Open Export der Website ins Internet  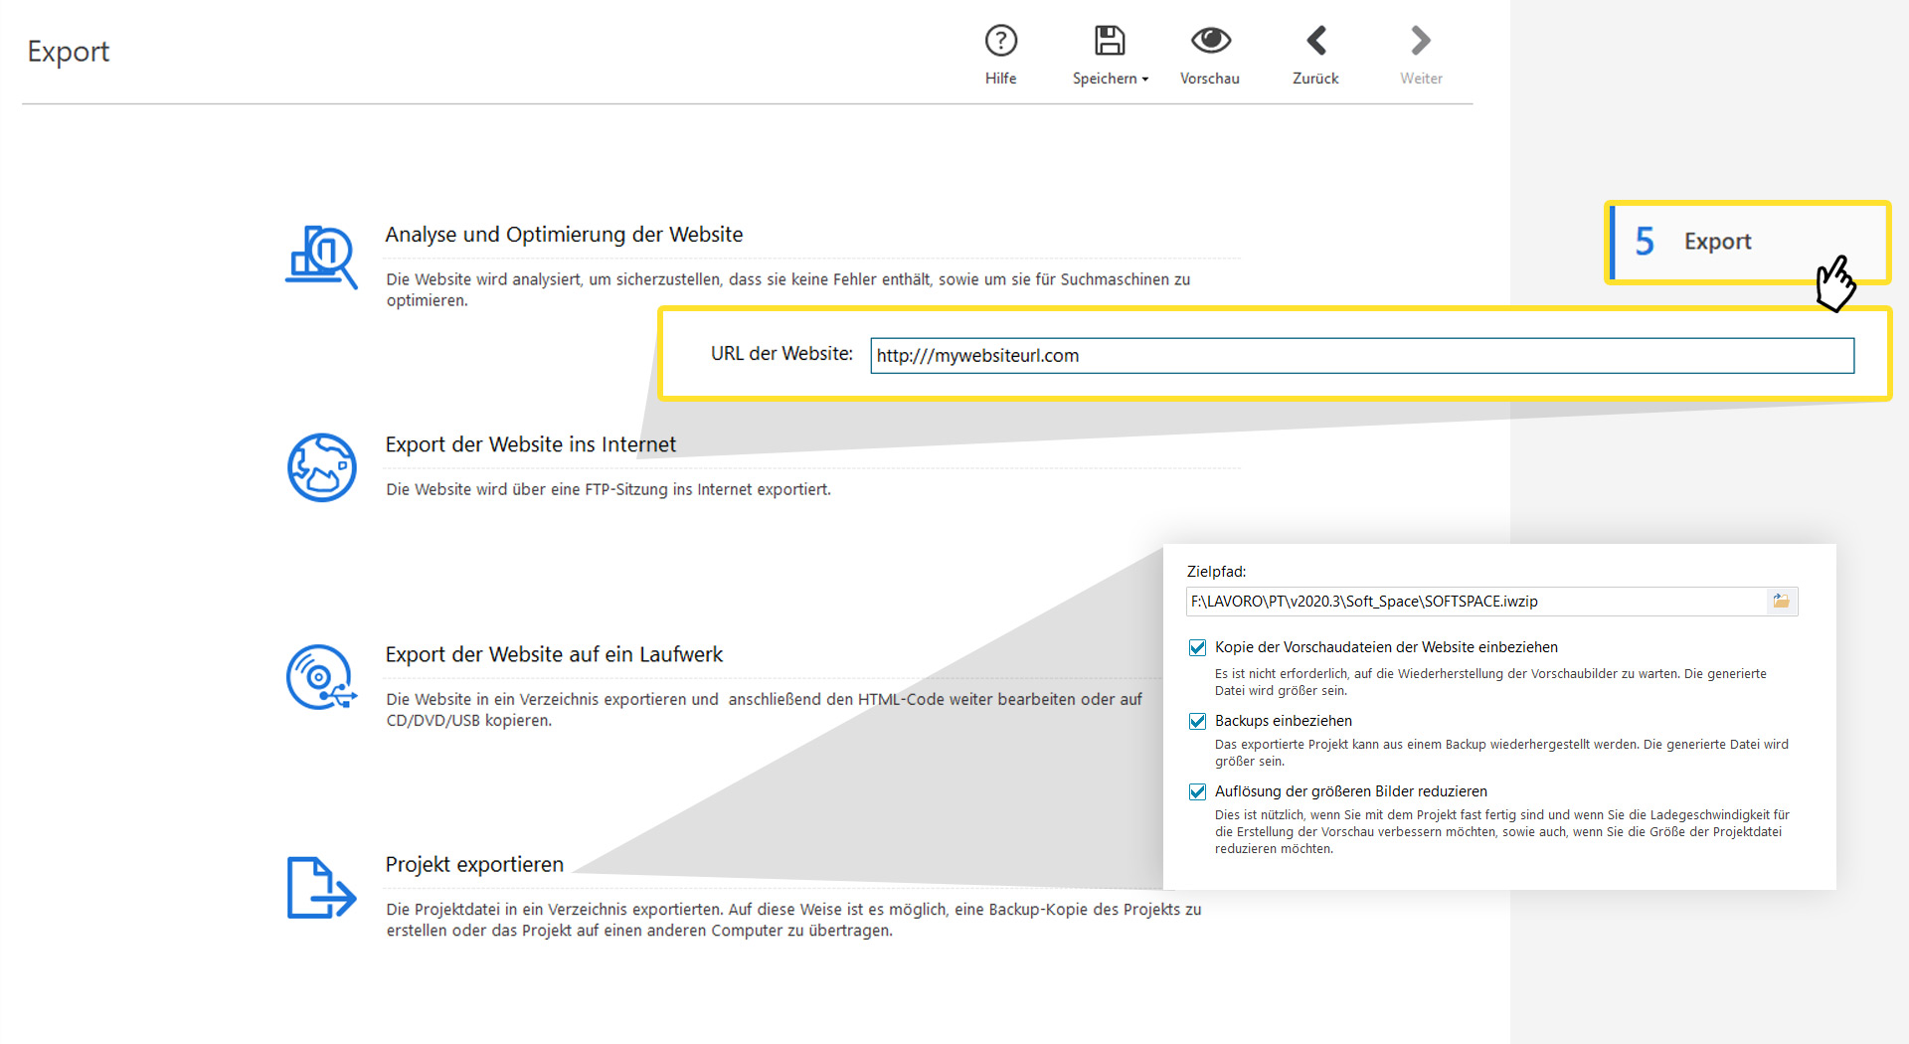coord(530,444)
